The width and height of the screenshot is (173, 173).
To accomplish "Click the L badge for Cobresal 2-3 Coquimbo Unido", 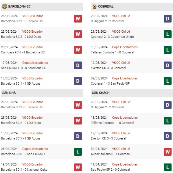I will click(168, 34).
